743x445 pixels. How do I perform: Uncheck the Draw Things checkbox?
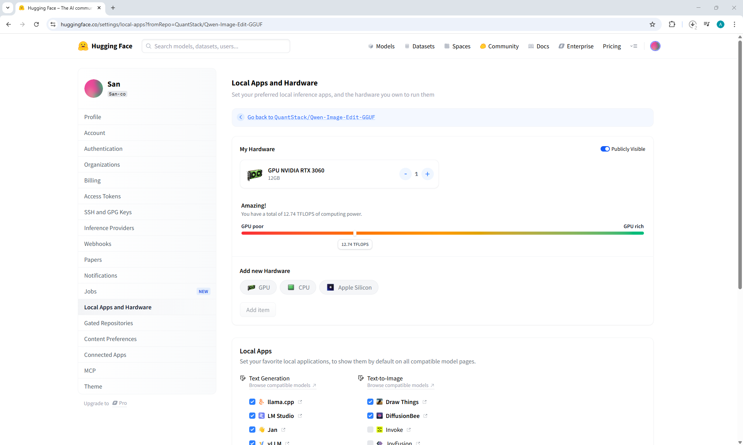pos(370,402)
